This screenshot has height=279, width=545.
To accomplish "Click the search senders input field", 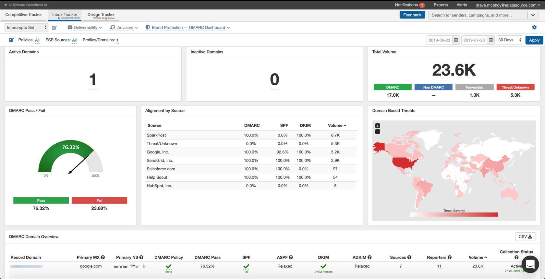I will 478,15.
